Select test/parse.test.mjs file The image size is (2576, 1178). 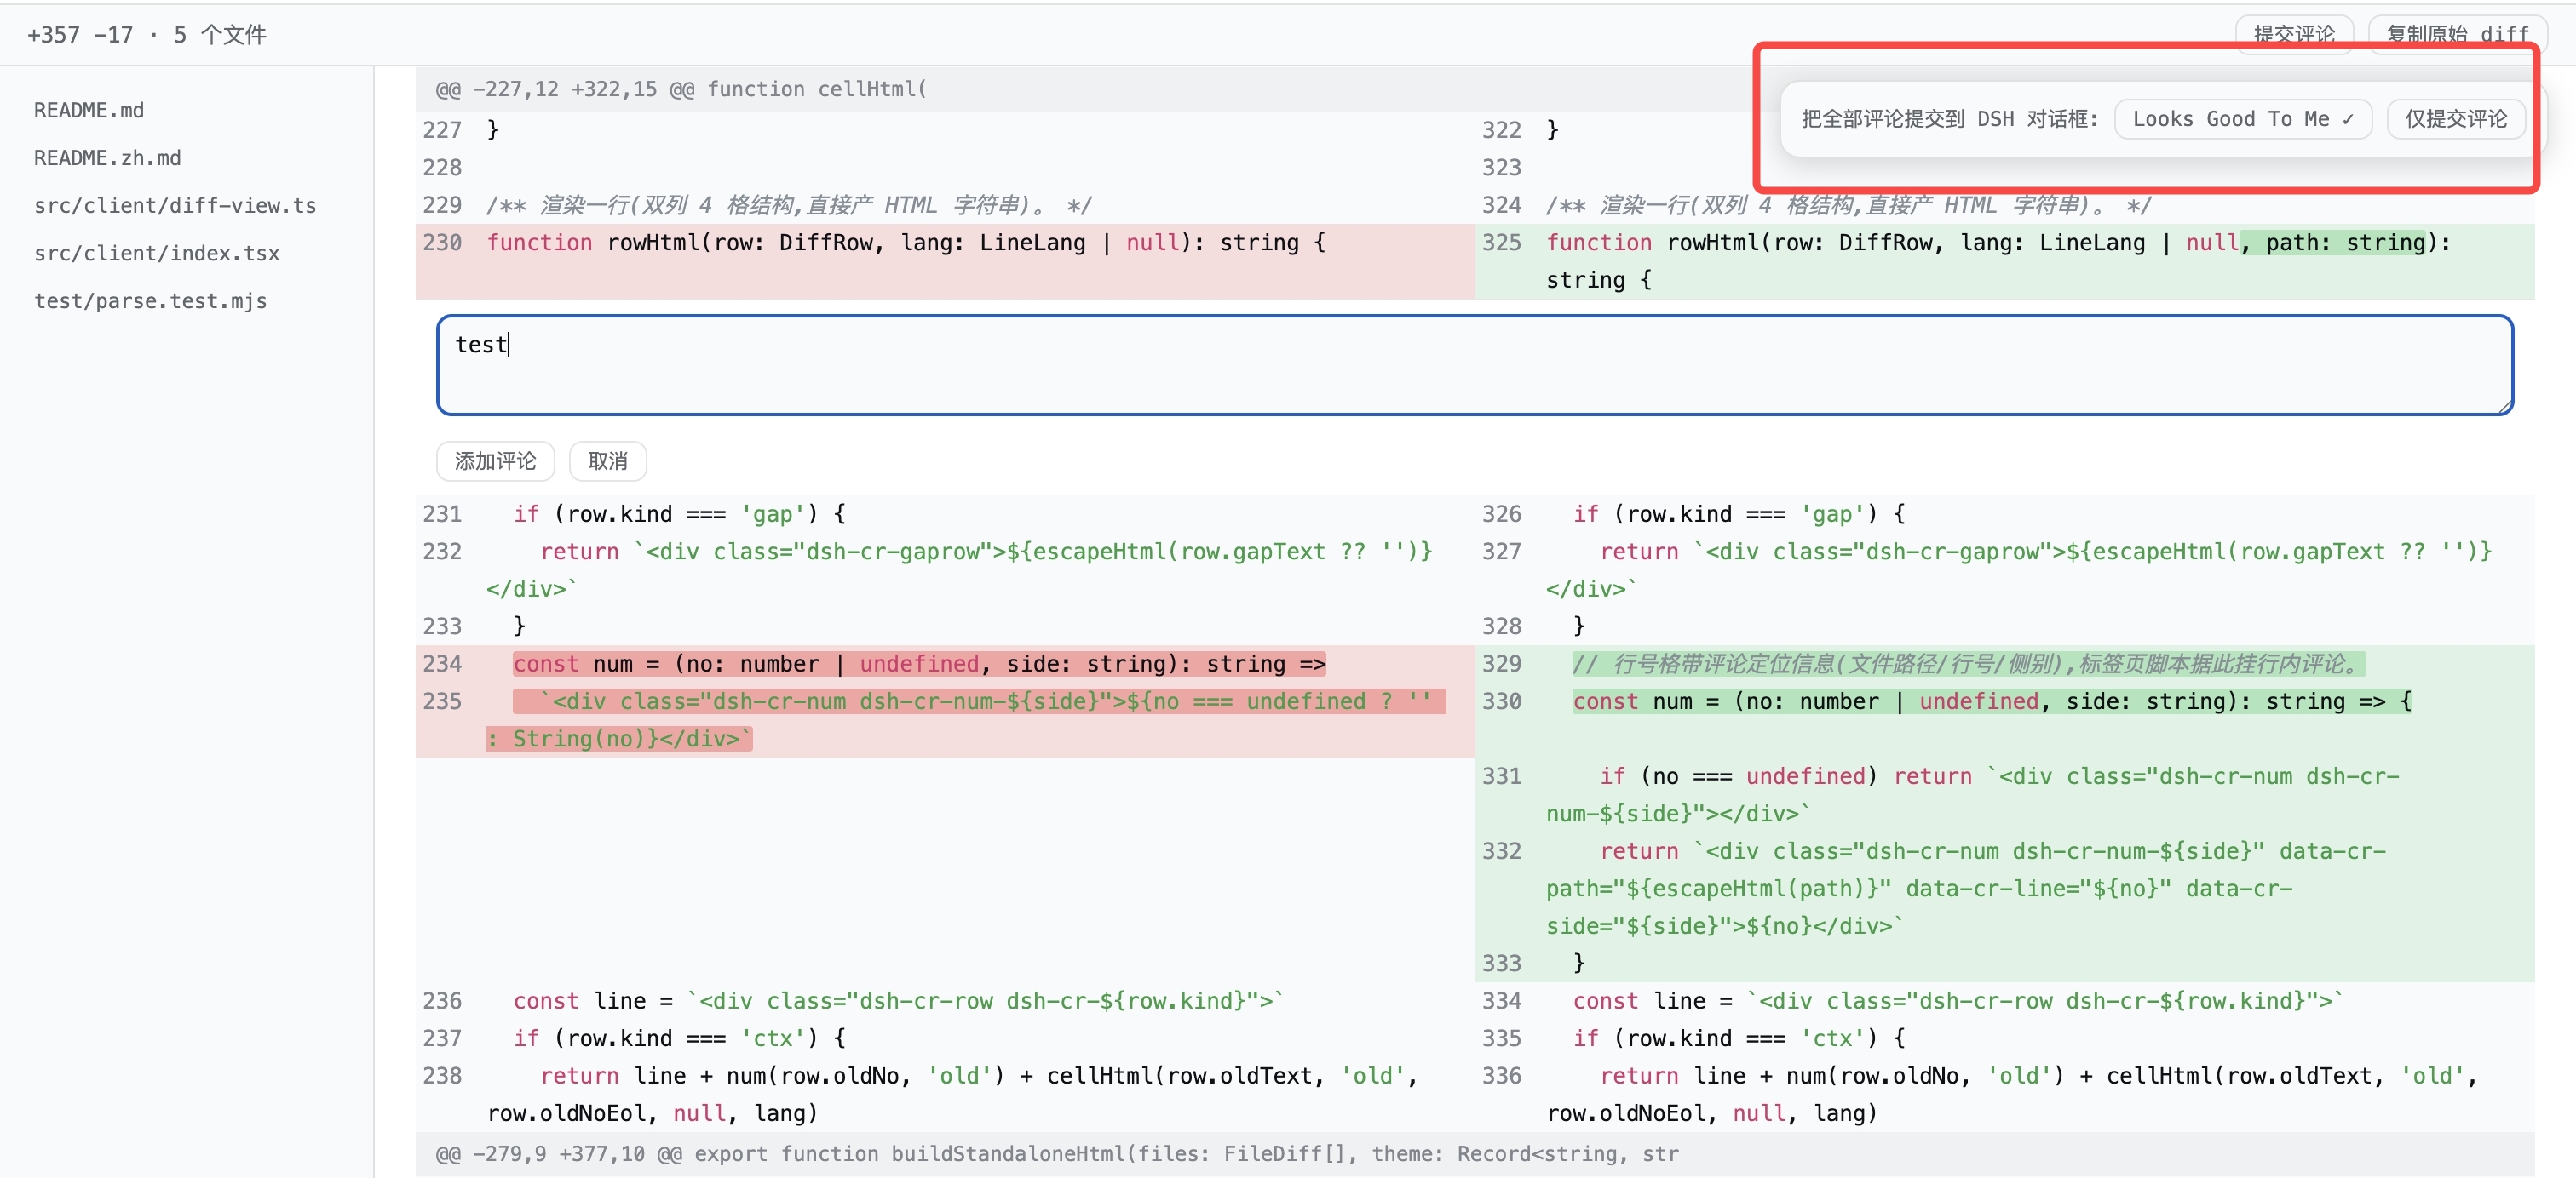(150, 302)
